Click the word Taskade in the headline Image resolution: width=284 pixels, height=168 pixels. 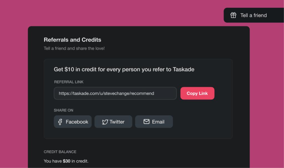183,69
